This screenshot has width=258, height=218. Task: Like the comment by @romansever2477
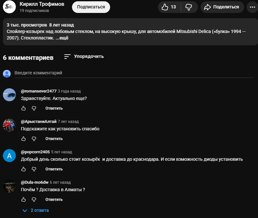click(23, 108)
